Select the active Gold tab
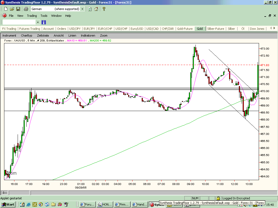 click(200, 29)
